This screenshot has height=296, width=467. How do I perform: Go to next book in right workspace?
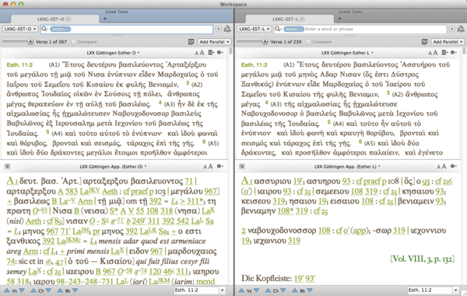[x=310, y=291]
